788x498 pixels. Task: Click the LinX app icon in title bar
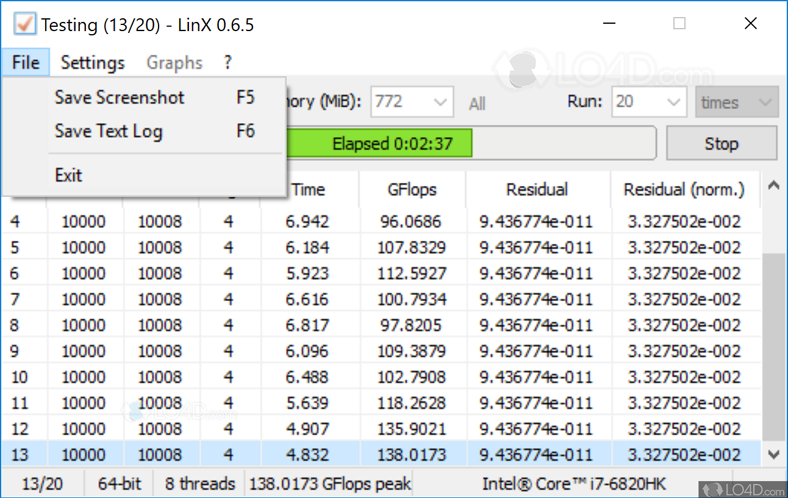pyautogui.click(x=24, y=24)
